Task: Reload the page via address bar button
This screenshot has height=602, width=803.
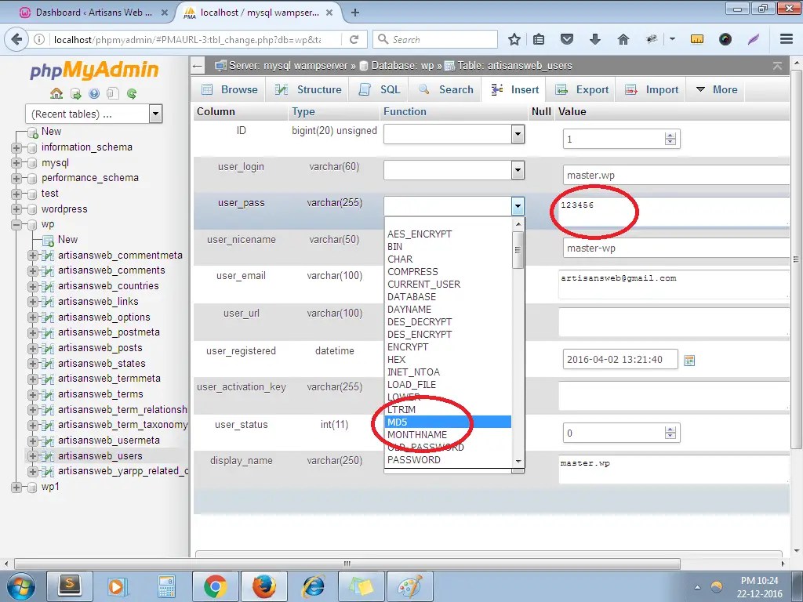Action: [x=354, y=39]
